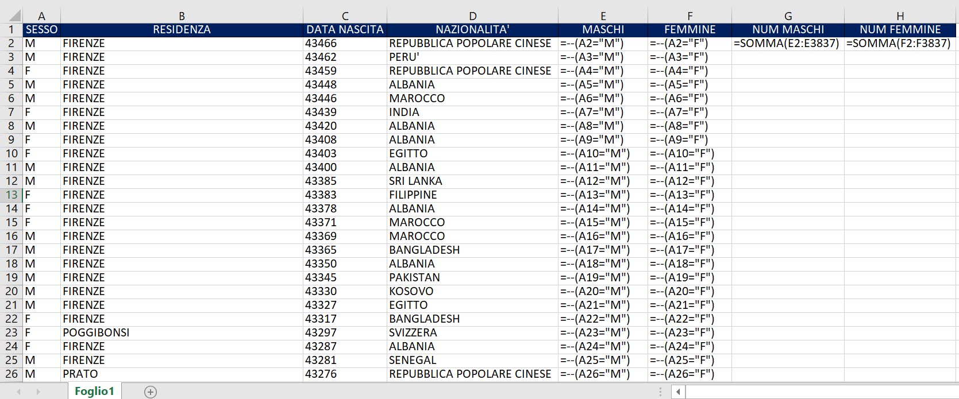Select birth date cell 43276
This screenshot has height=399, width=959.
coord(345,374)
